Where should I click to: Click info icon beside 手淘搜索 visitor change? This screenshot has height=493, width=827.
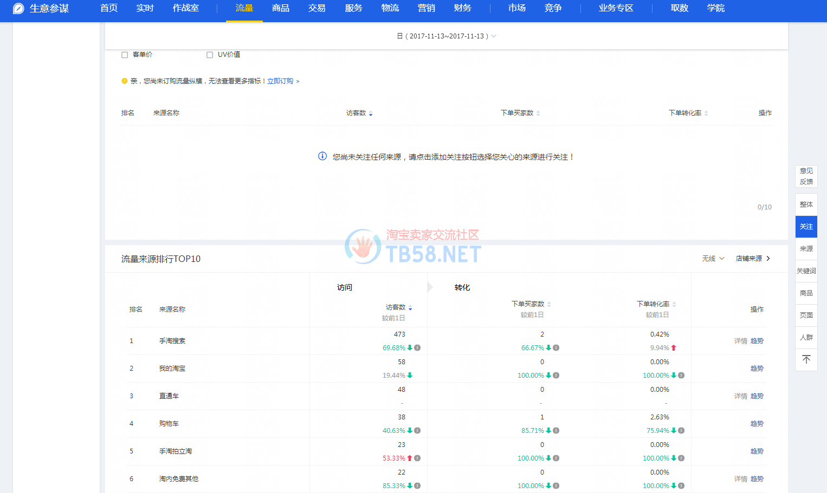[417, 348]
